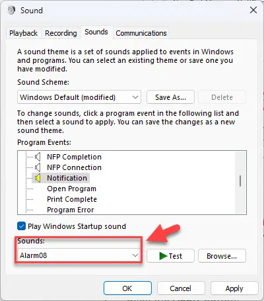The height and width of the screenshot is (301, 264).
Task: Click the Cancel button
Action: coord(181,288)
